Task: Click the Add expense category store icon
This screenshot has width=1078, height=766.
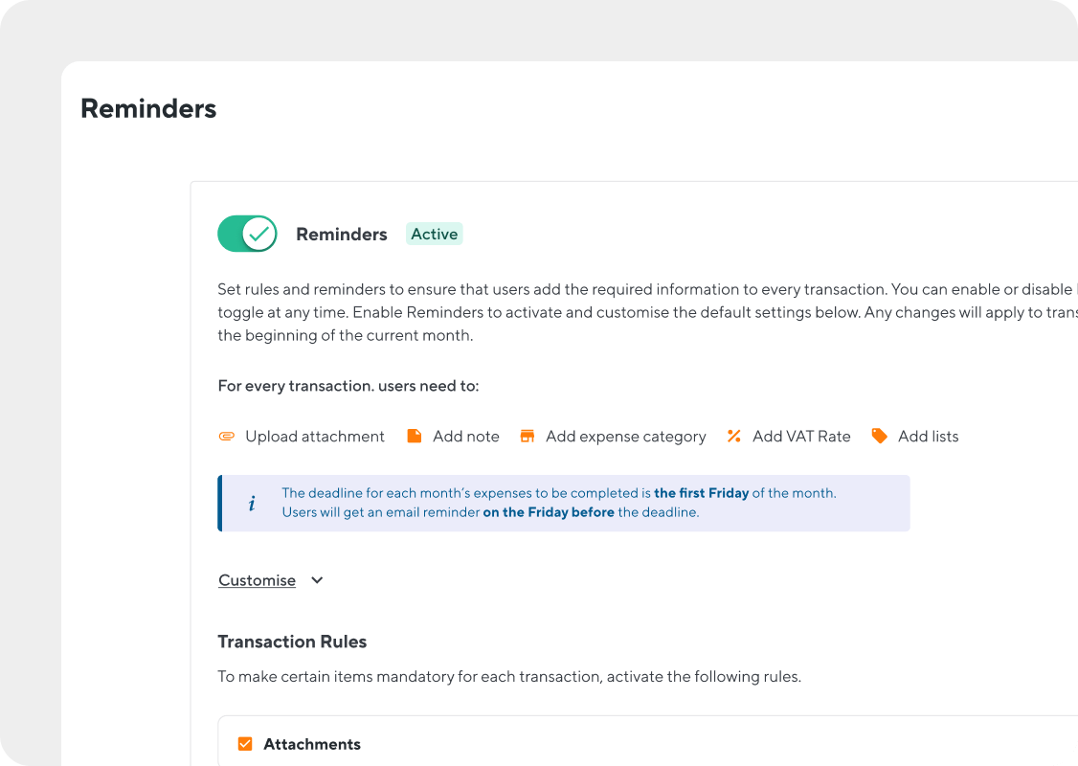Action: (x=528, y=437)
